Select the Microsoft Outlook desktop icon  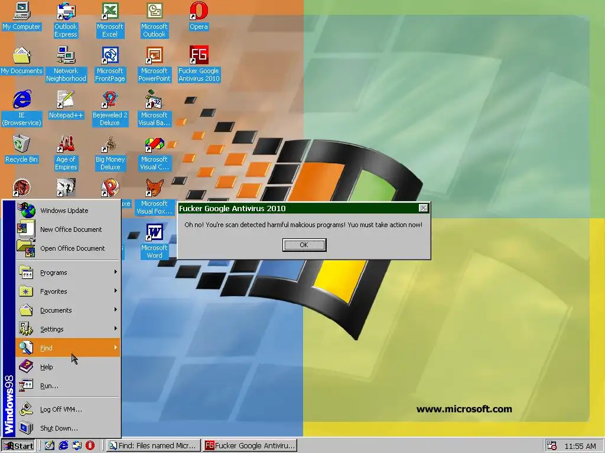click(x=154, y=19)
